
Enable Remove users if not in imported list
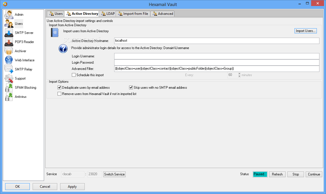[60, 94]
